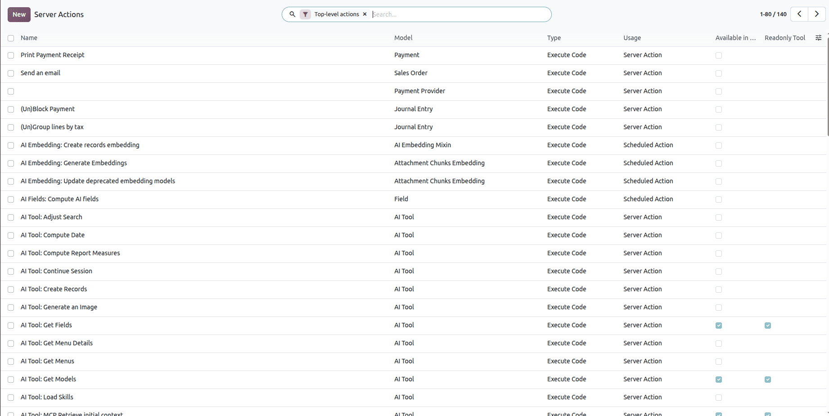This screenshot has height=416, width=829.
Task: Tick the AI Tool: Get Fields row checkbox
Action: tap(11, 326)
